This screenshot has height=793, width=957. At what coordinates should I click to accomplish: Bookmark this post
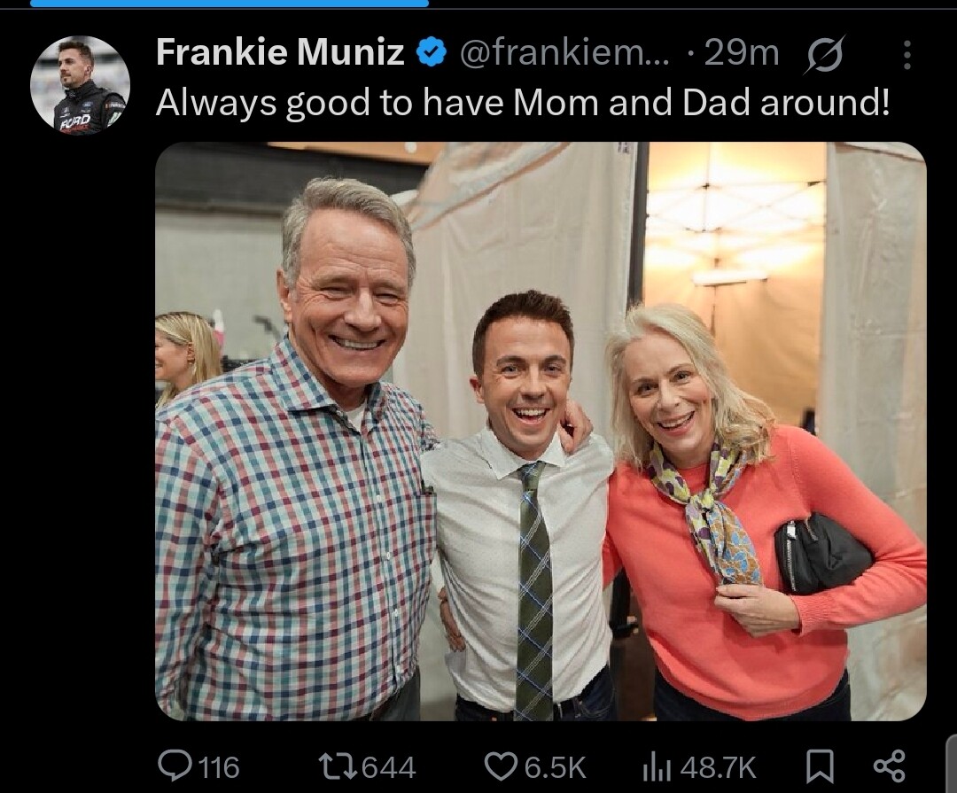tap(820, 767)
